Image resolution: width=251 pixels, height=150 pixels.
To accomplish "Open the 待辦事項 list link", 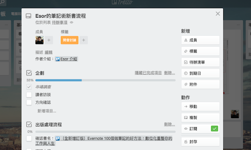I will click(x=60, y=22).
